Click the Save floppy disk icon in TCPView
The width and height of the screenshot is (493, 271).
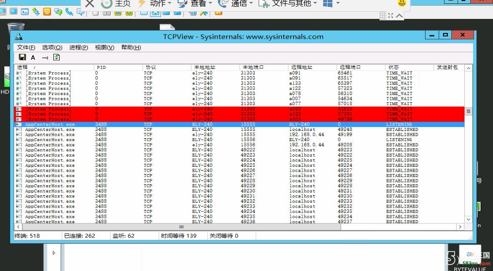(x=22, y=57)
